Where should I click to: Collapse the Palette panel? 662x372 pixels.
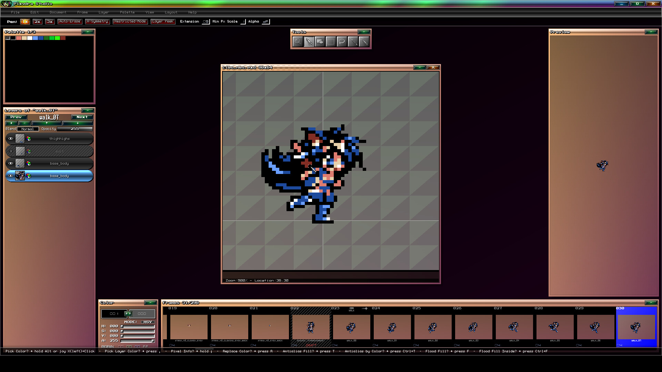point(88,32)
